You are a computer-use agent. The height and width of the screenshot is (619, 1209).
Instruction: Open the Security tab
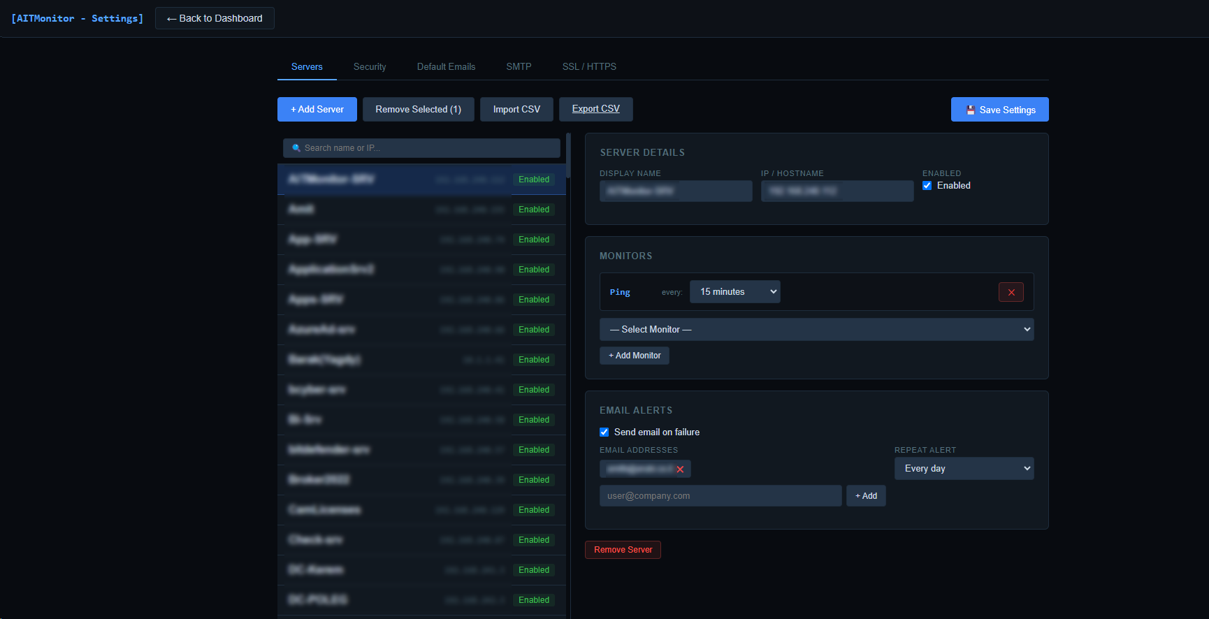(x=370, y=67)
